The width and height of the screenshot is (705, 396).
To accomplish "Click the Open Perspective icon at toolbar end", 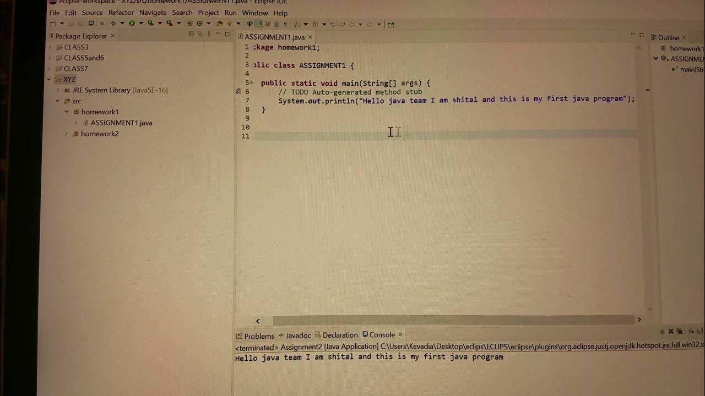I will tap(391, 24).
